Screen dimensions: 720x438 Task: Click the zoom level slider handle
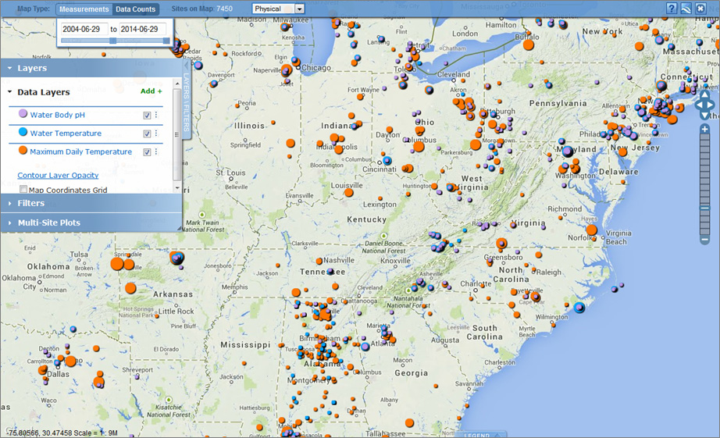pyautogui.click(x=705, y=208)
